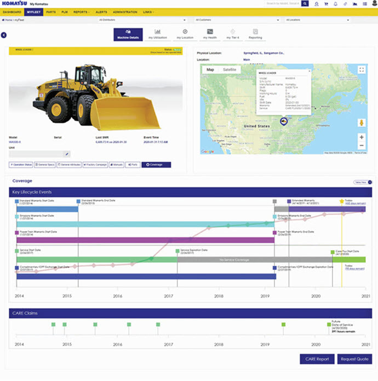The image size is (378, 381).
Task: Close the wheel loader info popup
Action: tap(308, 70)
